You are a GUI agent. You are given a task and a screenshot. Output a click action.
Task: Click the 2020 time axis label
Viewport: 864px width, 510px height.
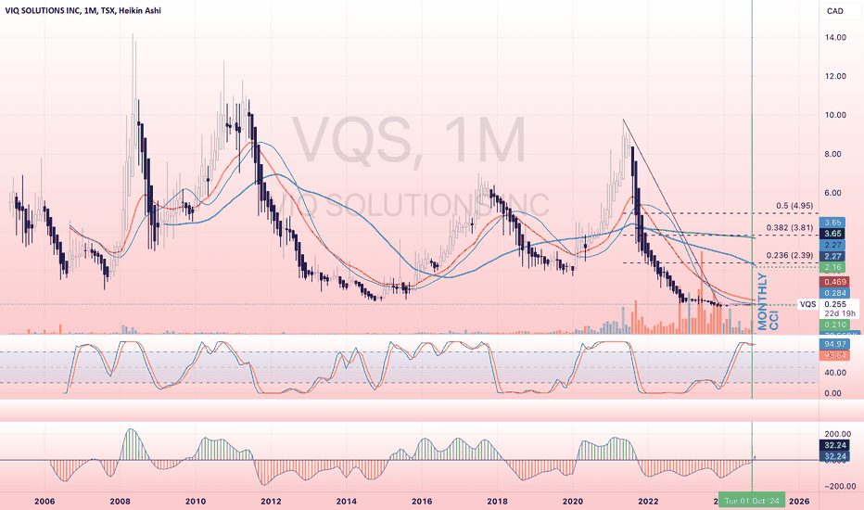[x=573, y=501]
